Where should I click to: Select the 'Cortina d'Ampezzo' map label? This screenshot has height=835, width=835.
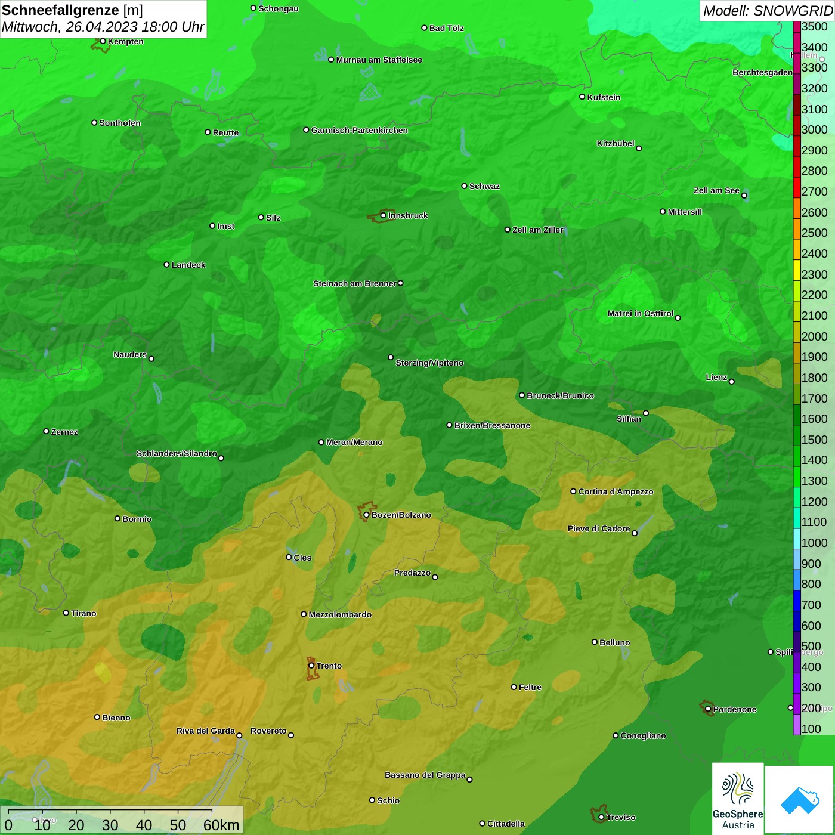(616, 491)
